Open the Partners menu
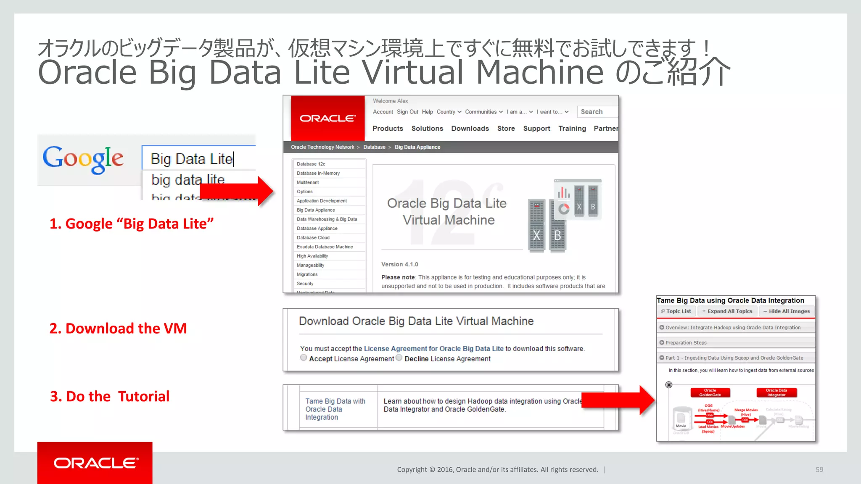The image size is (861, 484). click(606, 129)
